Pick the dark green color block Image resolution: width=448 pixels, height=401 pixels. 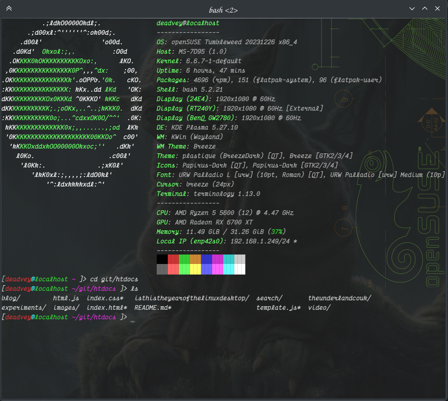pyautogui.click(x=184, y=259)
